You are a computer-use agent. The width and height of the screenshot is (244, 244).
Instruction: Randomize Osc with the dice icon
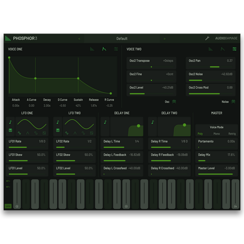point(174,102)
